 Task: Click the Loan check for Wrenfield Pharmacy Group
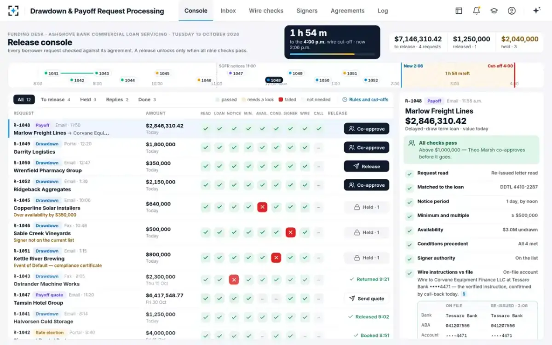(x=220, y=167)
